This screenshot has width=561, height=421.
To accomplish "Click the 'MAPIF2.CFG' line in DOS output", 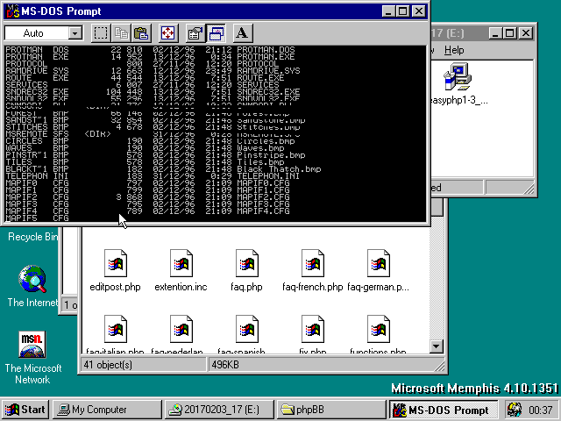I will (x=147, y=197).
